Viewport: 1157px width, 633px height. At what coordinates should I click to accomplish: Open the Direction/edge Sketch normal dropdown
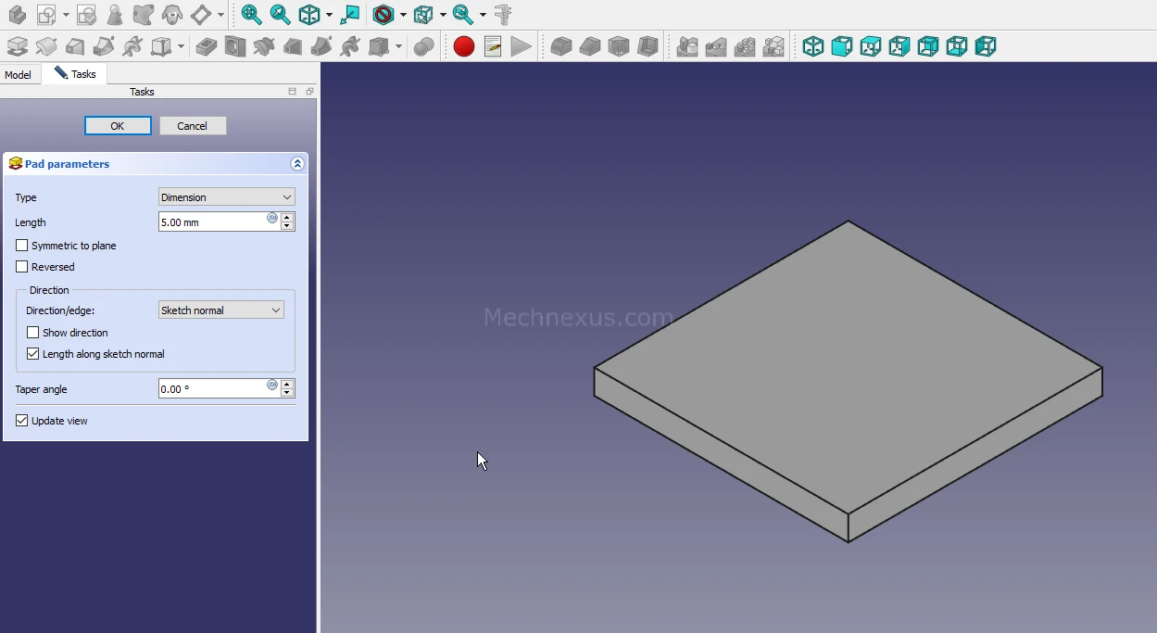(x=220, y=310)
